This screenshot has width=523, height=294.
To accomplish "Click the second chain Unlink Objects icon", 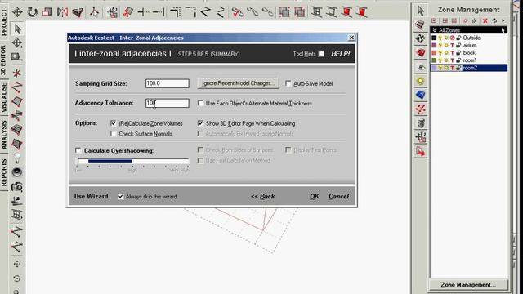I will [267, 12].
